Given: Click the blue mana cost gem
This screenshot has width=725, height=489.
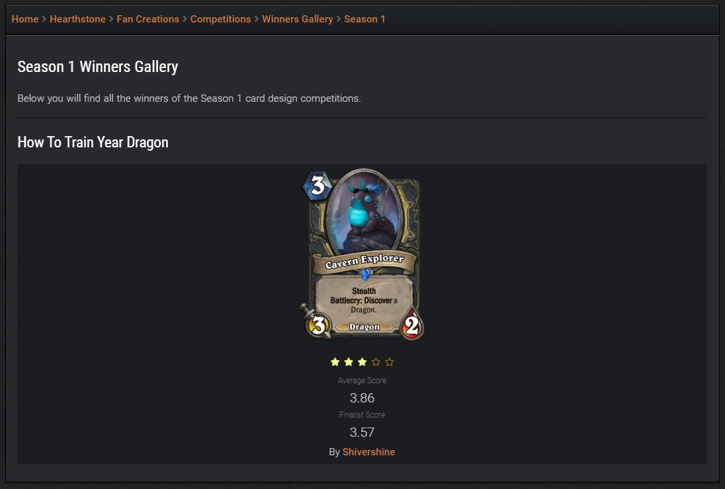Looking at the screenshot, I should (318, 186).
